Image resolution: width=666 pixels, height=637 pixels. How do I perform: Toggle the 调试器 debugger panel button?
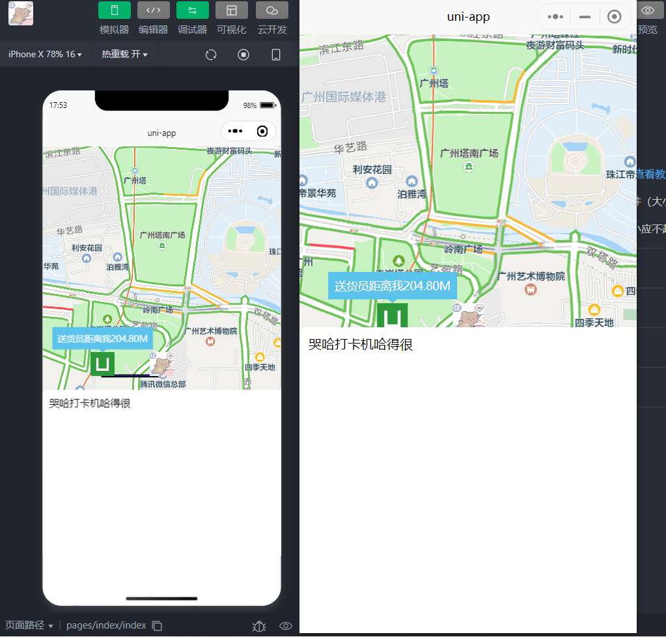coord(193,10)
